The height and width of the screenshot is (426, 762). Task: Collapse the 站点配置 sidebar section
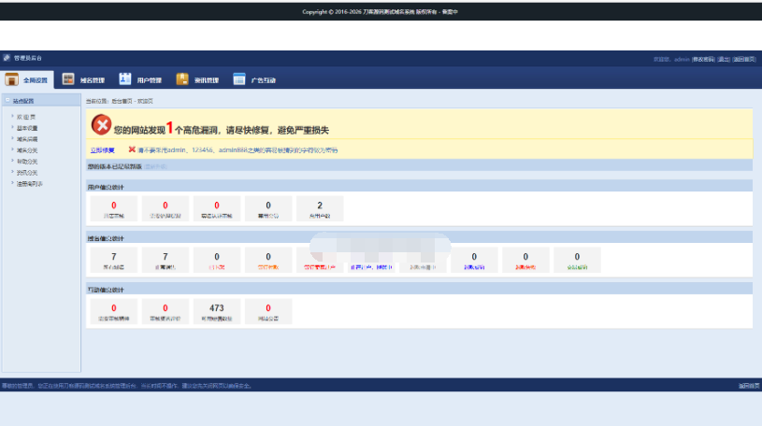pos(7,100)
